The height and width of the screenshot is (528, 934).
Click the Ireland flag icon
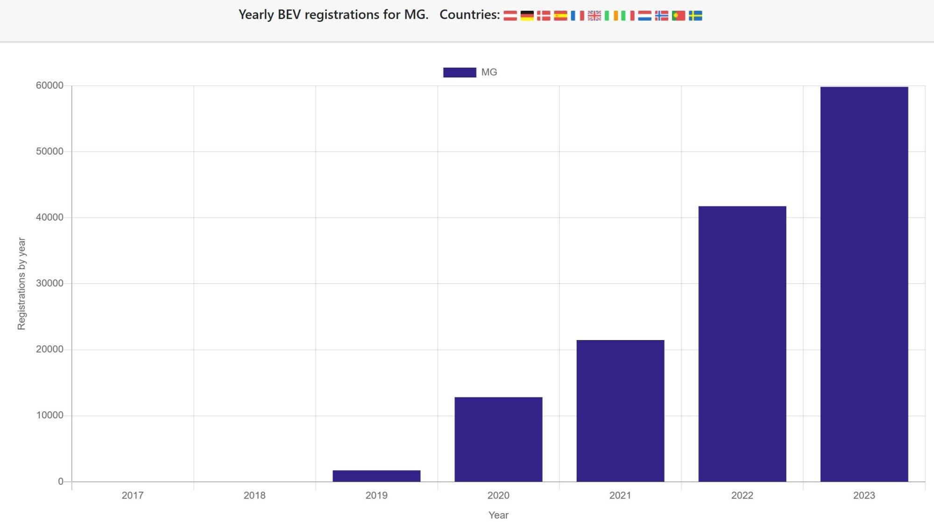click(x=611, y=16)
